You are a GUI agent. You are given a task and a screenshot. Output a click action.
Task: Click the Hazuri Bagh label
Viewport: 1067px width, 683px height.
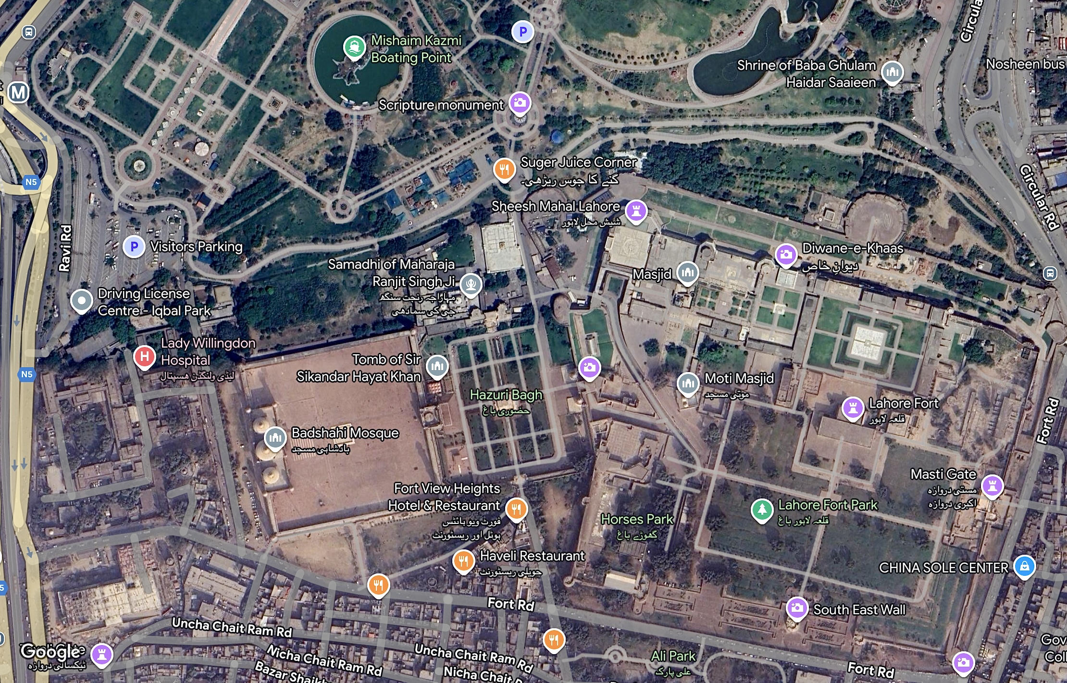click(506, 395)
